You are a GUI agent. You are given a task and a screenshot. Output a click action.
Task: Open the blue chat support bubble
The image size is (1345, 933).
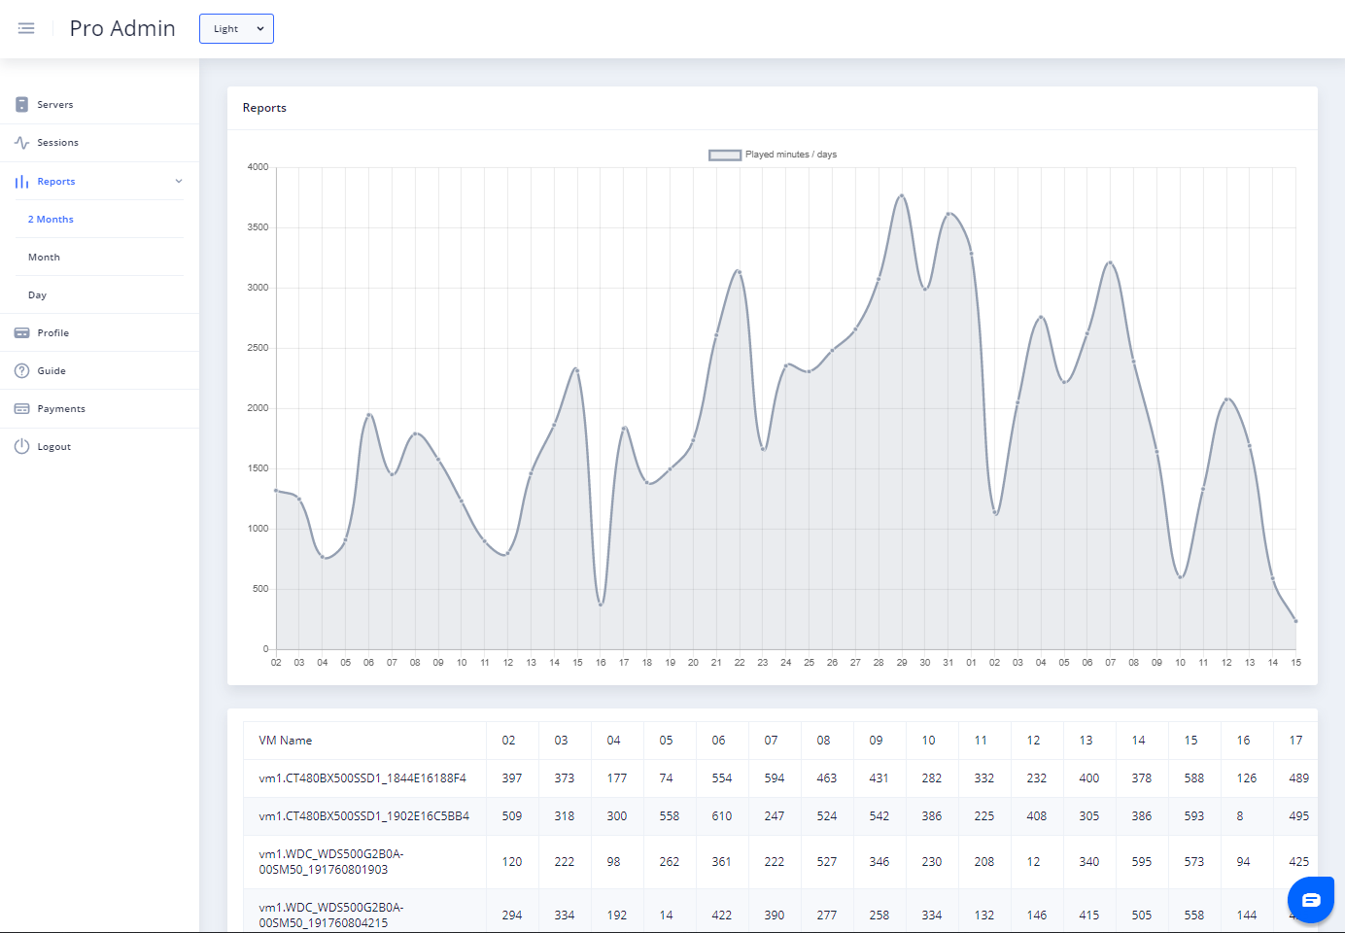pyautogui.click(x=1311, y=900)
